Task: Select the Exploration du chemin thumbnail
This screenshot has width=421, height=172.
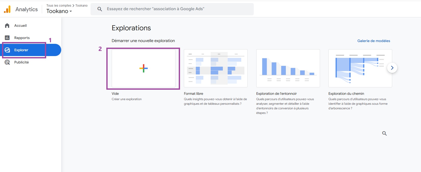Action: tap(360, 68)
